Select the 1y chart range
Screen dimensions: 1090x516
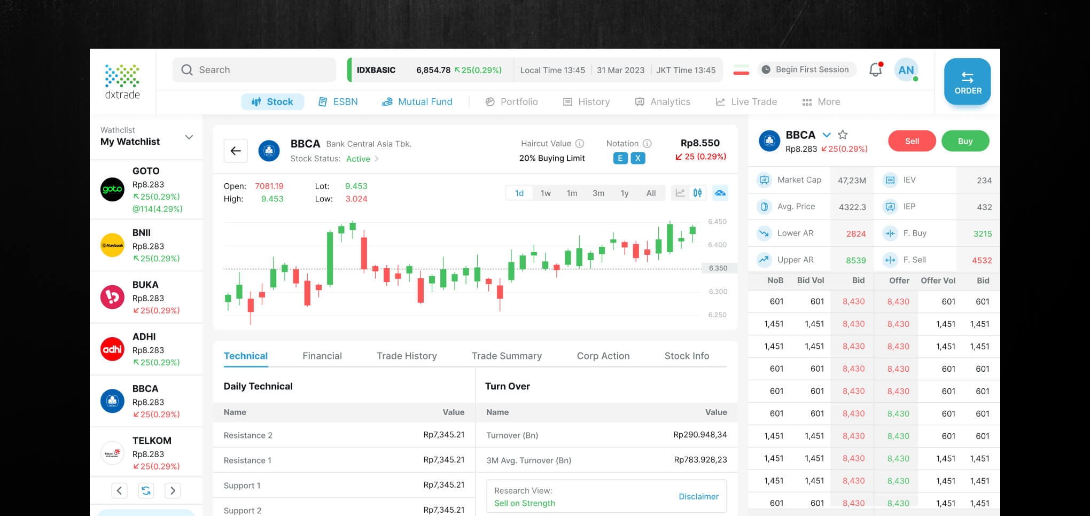pos(625,193)
